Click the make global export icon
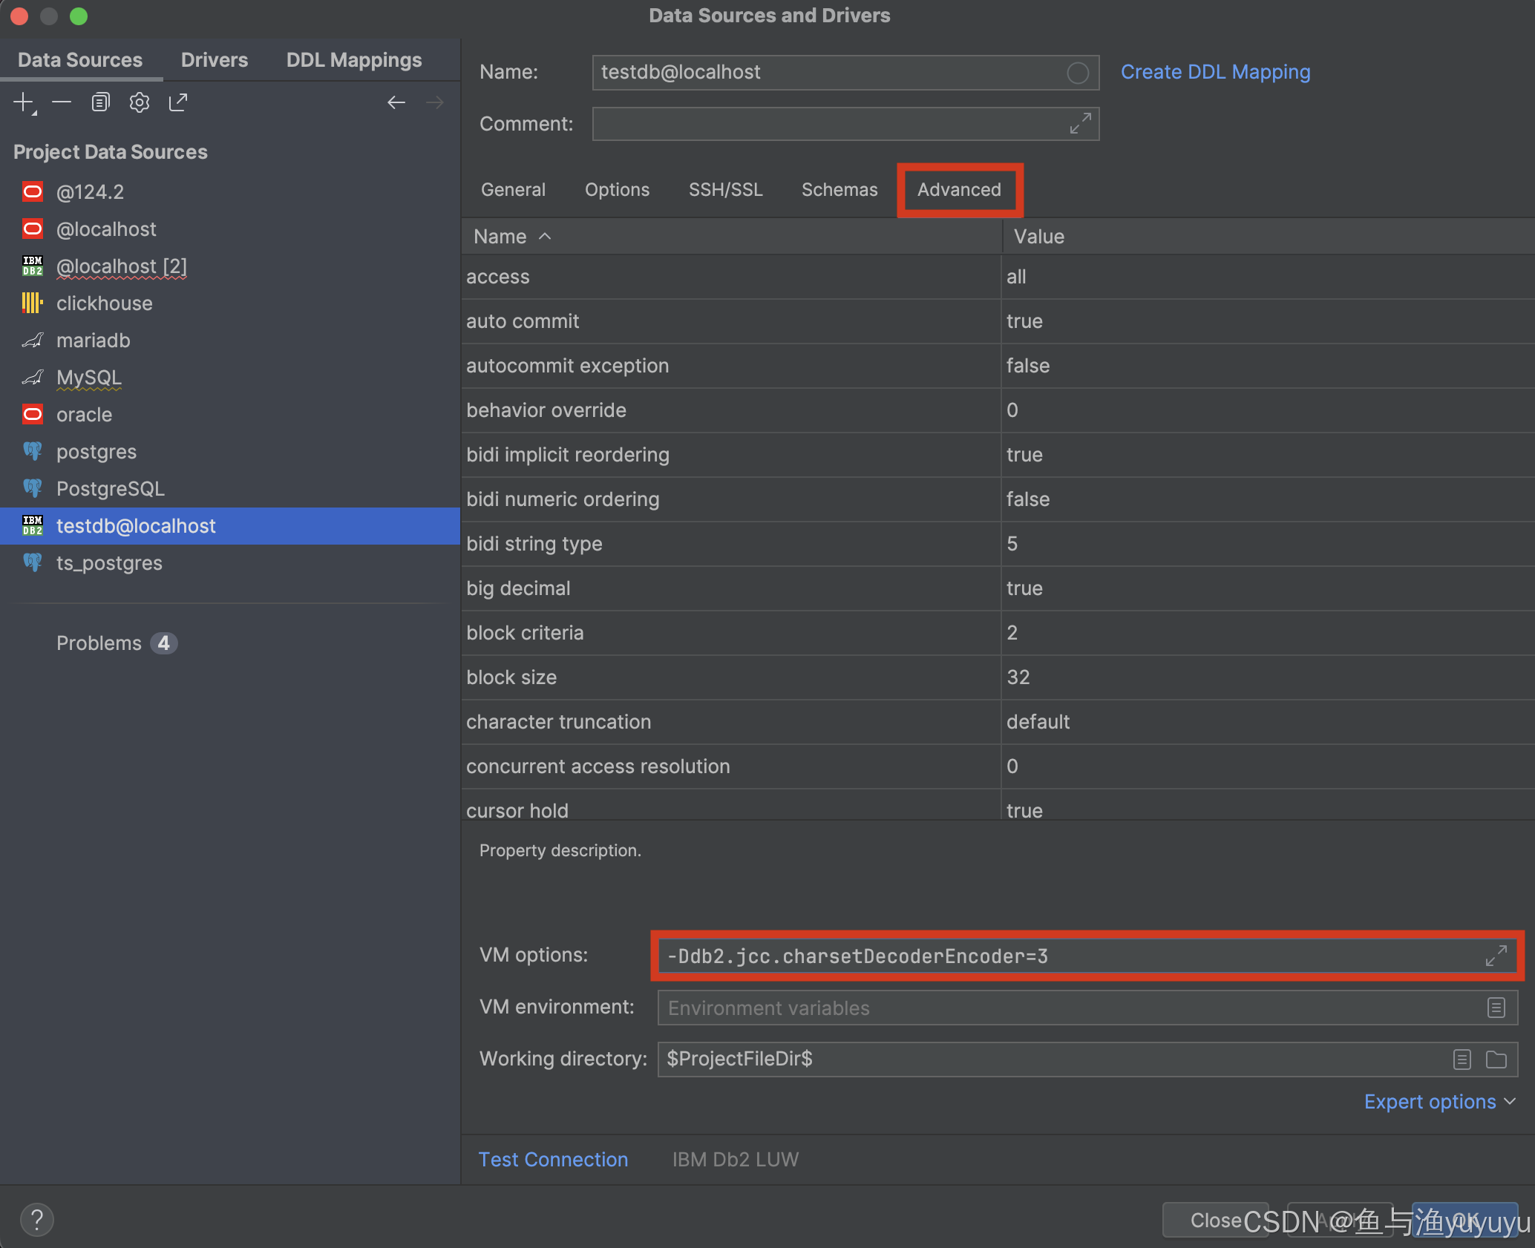1535x1248 pixels. (177, 102)
